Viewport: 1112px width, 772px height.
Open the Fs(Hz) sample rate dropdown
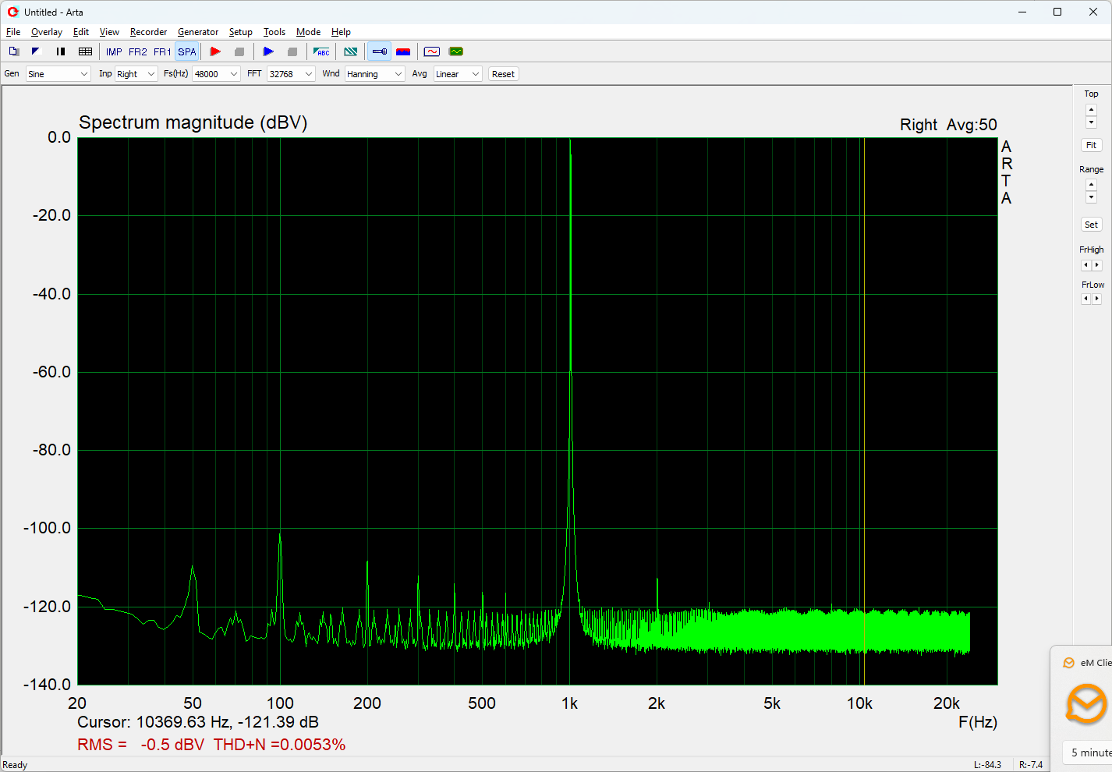click(216, 74)
